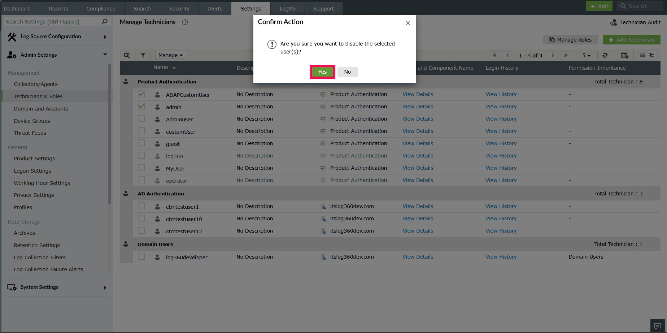Select the customUser checkbox

(141, 131)
